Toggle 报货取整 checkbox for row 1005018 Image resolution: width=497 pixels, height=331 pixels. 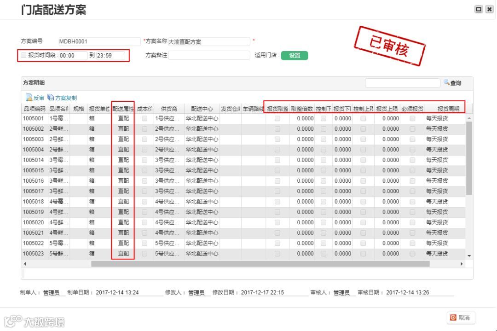[277, 201]
